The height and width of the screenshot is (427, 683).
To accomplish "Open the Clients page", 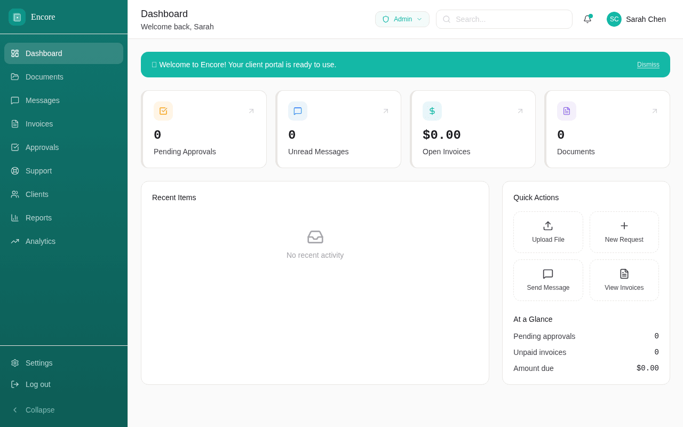I will [x=37, y=194].
